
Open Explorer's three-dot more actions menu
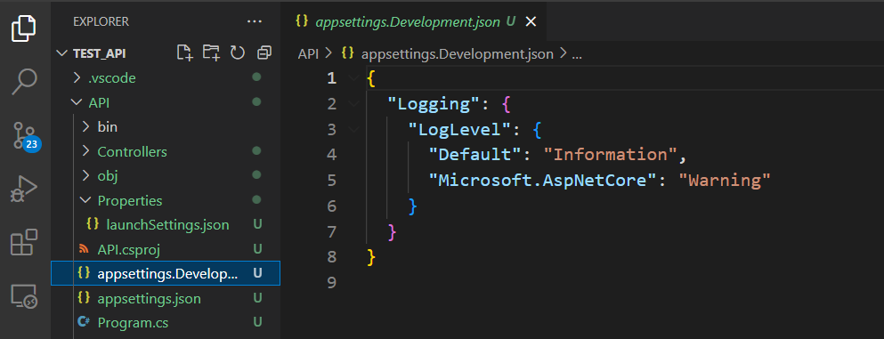(x=255, y=22)
